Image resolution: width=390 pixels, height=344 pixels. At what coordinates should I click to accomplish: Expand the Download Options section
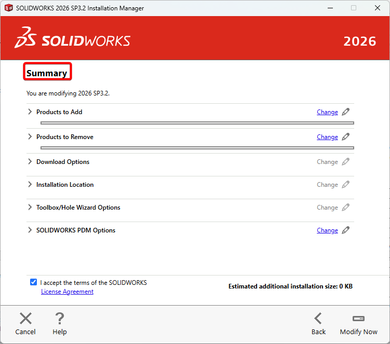(30, 161)
